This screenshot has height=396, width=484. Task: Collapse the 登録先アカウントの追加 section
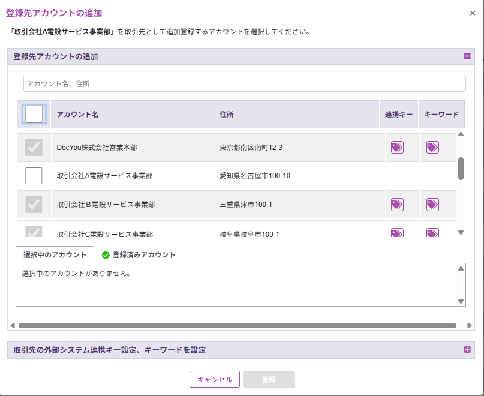click(x=467, y=56)
